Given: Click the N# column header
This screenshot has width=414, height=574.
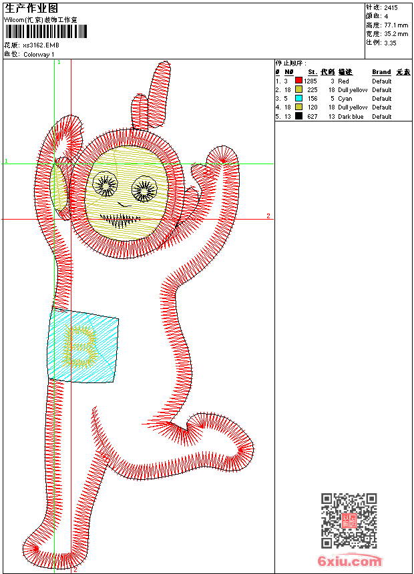Looking at the screenshot, I should [289, 72].
